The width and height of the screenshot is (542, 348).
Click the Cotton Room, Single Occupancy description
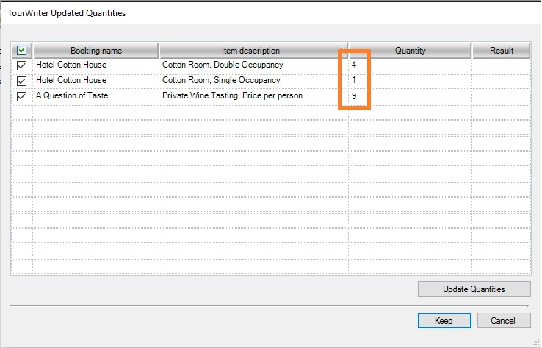253,81
